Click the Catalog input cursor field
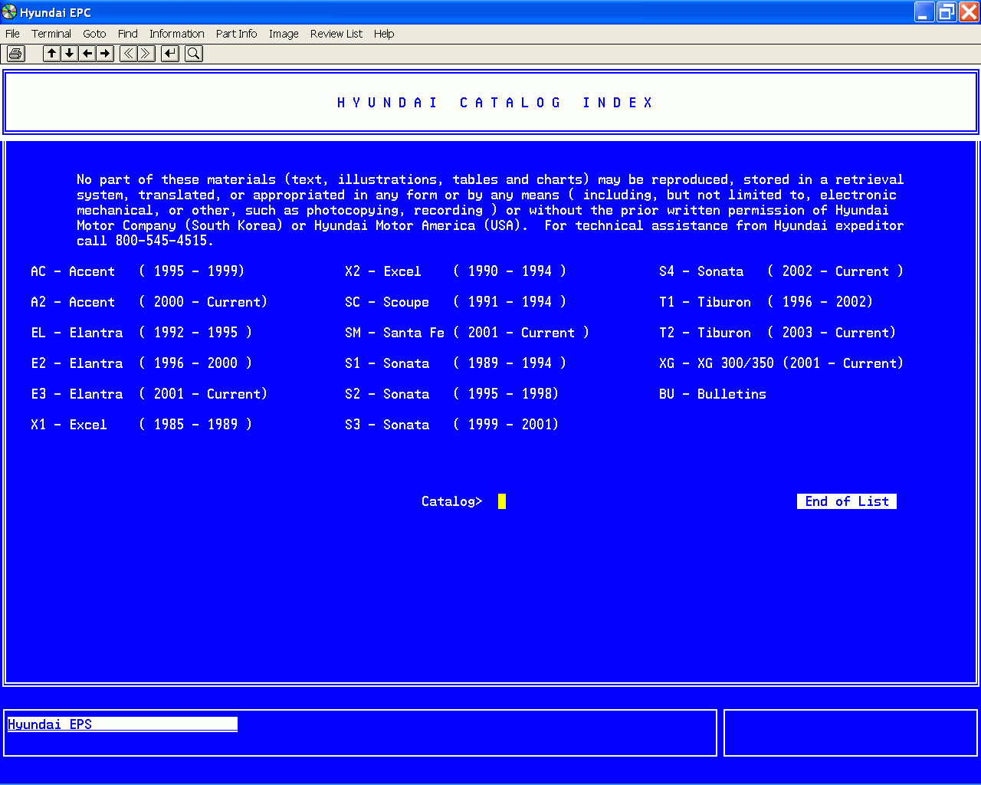 coord(502,501)
